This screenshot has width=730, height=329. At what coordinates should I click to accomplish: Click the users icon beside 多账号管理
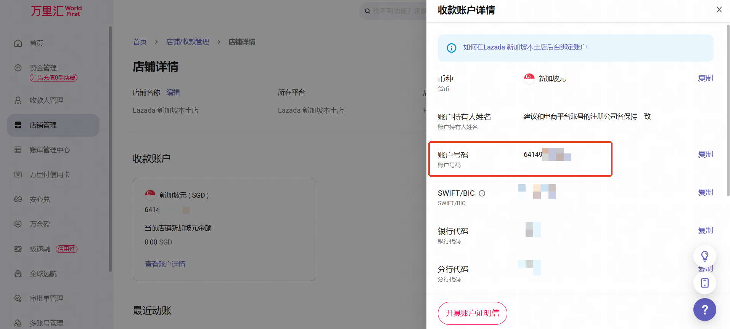pos(18,323)
